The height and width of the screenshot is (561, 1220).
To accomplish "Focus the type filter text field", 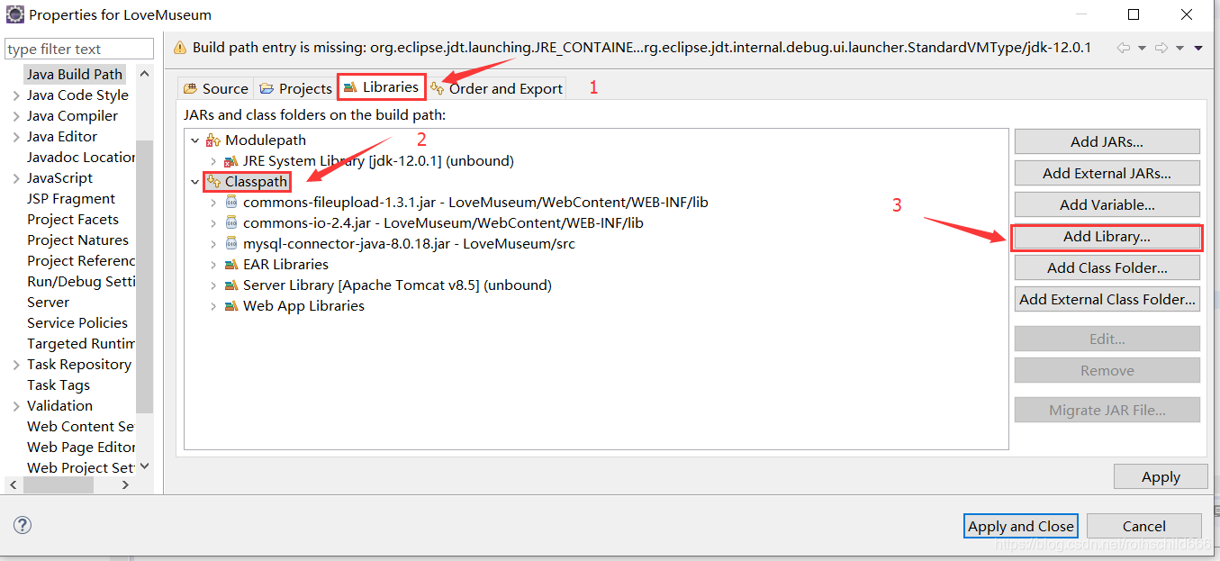I will [x=79, y=49].
